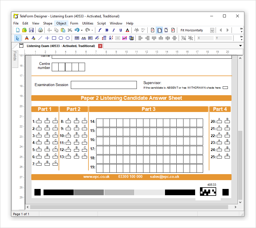256x228 pixels.
Task: Toggle Underline formatting
Action: point(121,30)
